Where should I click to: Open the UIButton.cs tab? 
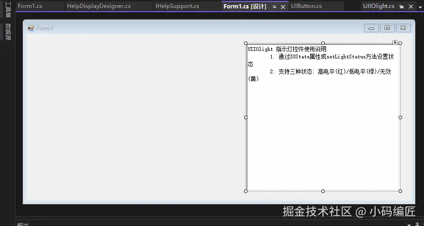(x=306, y=6)
